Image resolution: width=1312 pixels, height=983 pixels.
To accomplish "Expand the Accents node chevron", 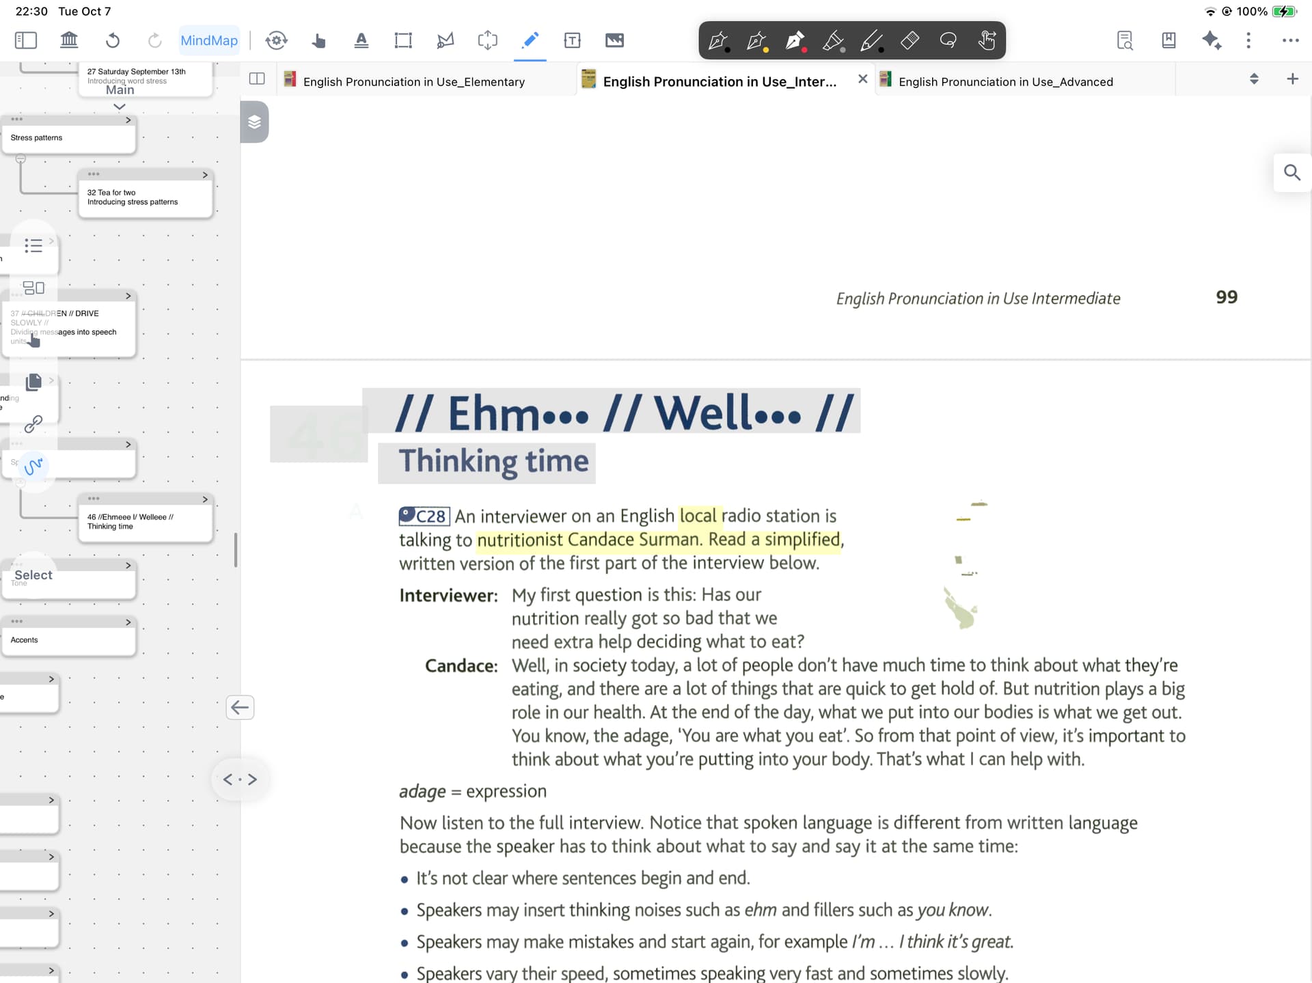I will coord(128,622).
